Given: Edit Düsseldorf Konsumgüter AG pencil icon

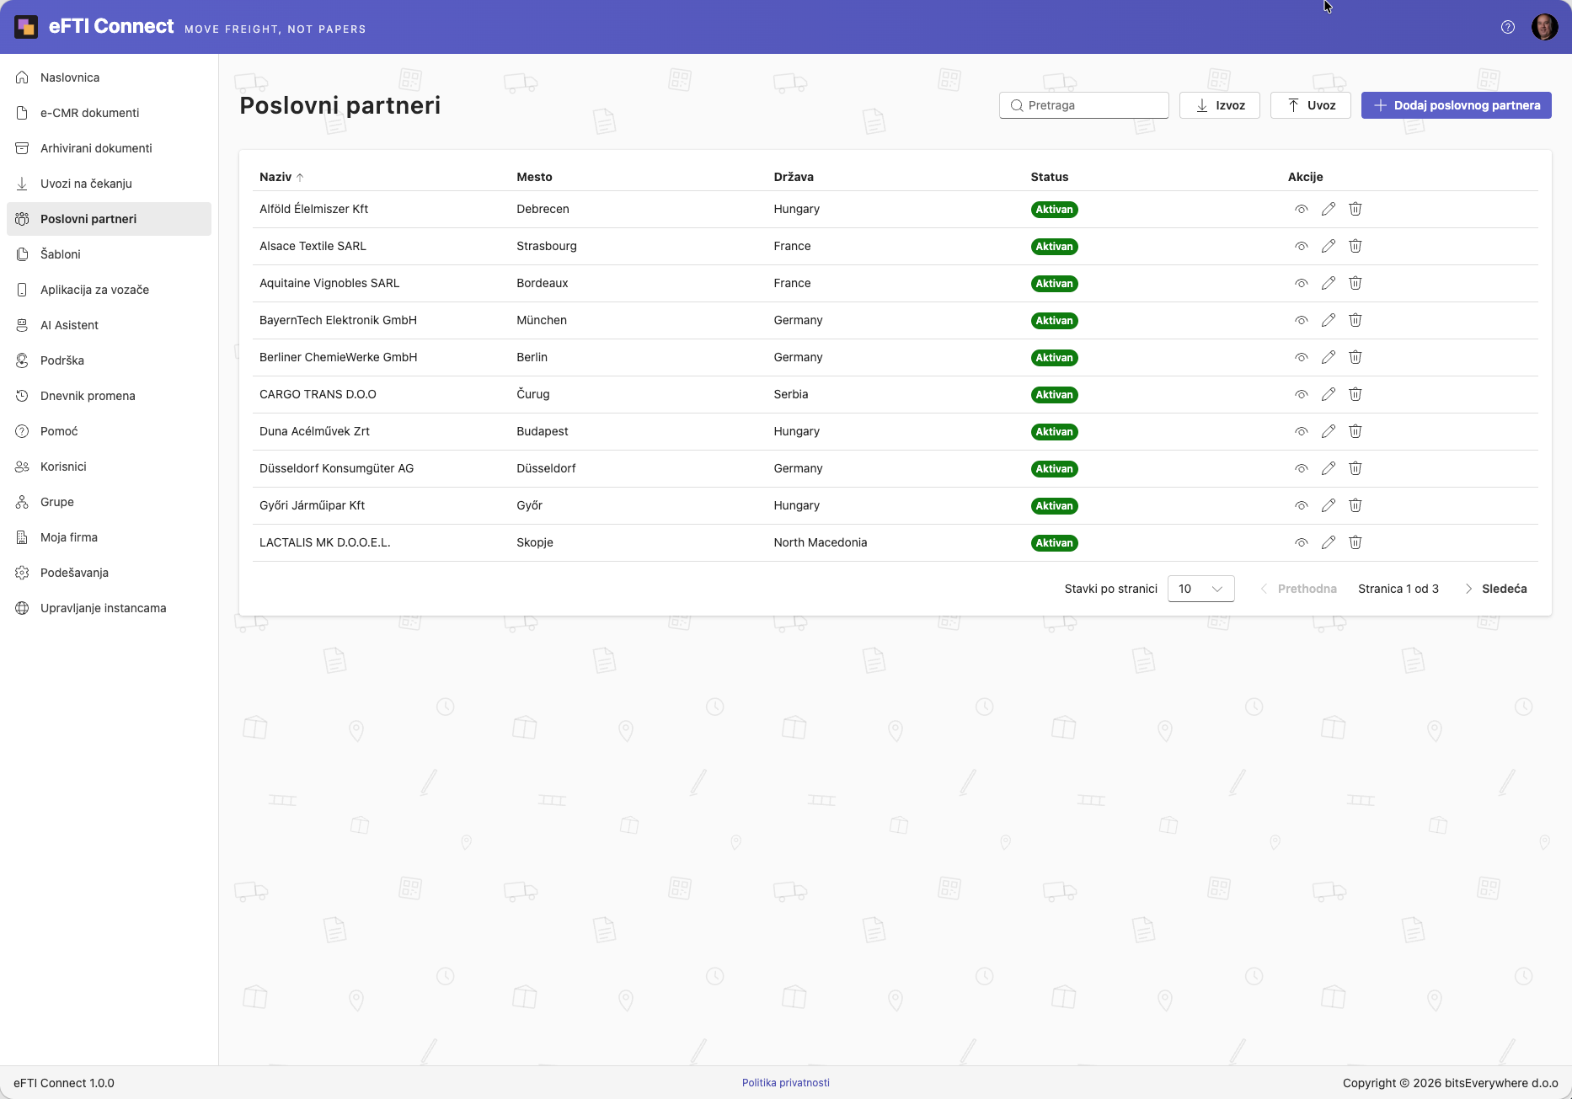Looking at the screenshot, I should (1329, 468).
